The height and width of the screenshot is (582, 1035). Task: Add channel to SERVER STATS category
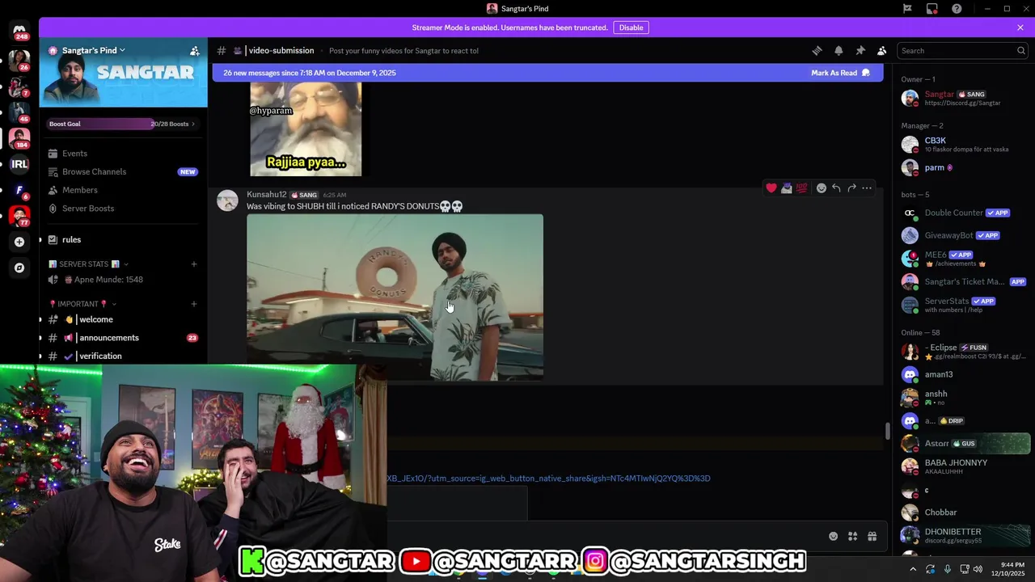[194, 264]
